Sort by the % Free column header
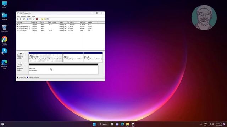Screen dimensions: 227x127 (x=92, y=23)
